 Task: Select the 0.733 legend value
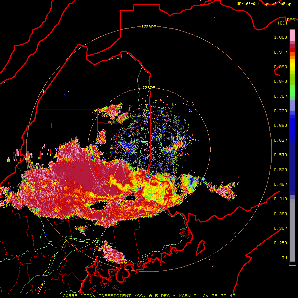tap(280, 111)
